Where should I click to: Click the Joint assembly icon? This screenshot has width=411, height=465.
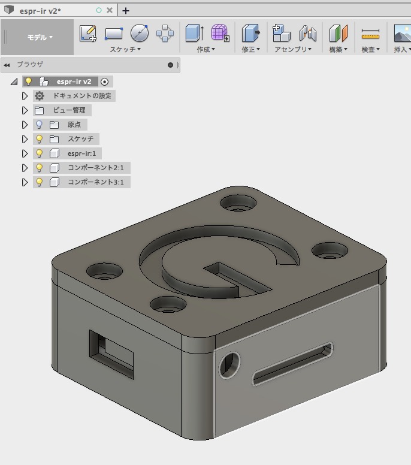pos(307,34)
